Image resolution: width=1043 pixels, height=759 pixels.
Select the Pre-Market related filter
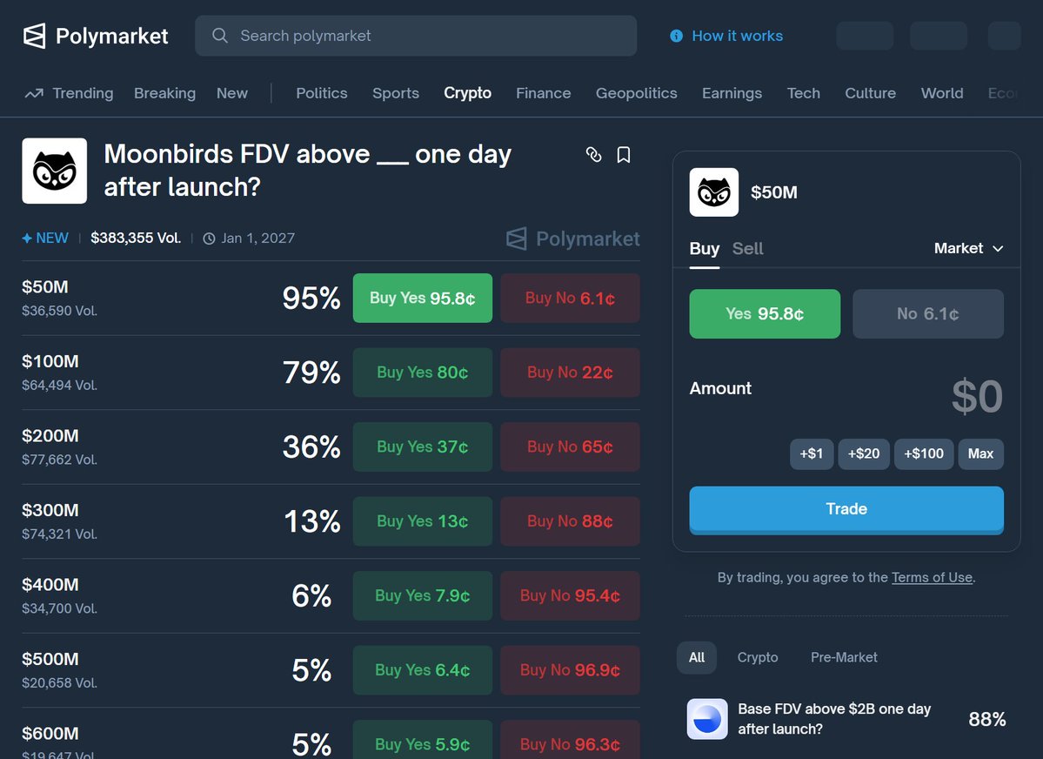[x=844, y=658]
